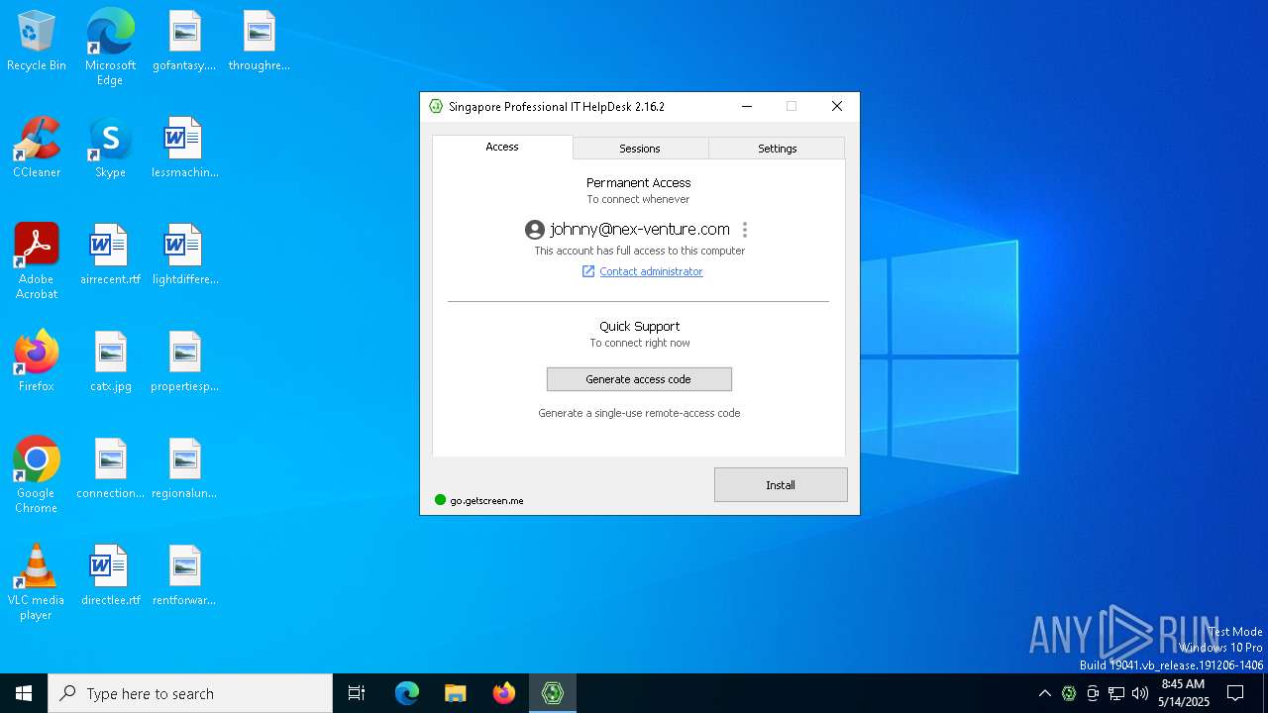
Task: Select the lightdiffere Word document icon
Action: (x=184, y=255)
